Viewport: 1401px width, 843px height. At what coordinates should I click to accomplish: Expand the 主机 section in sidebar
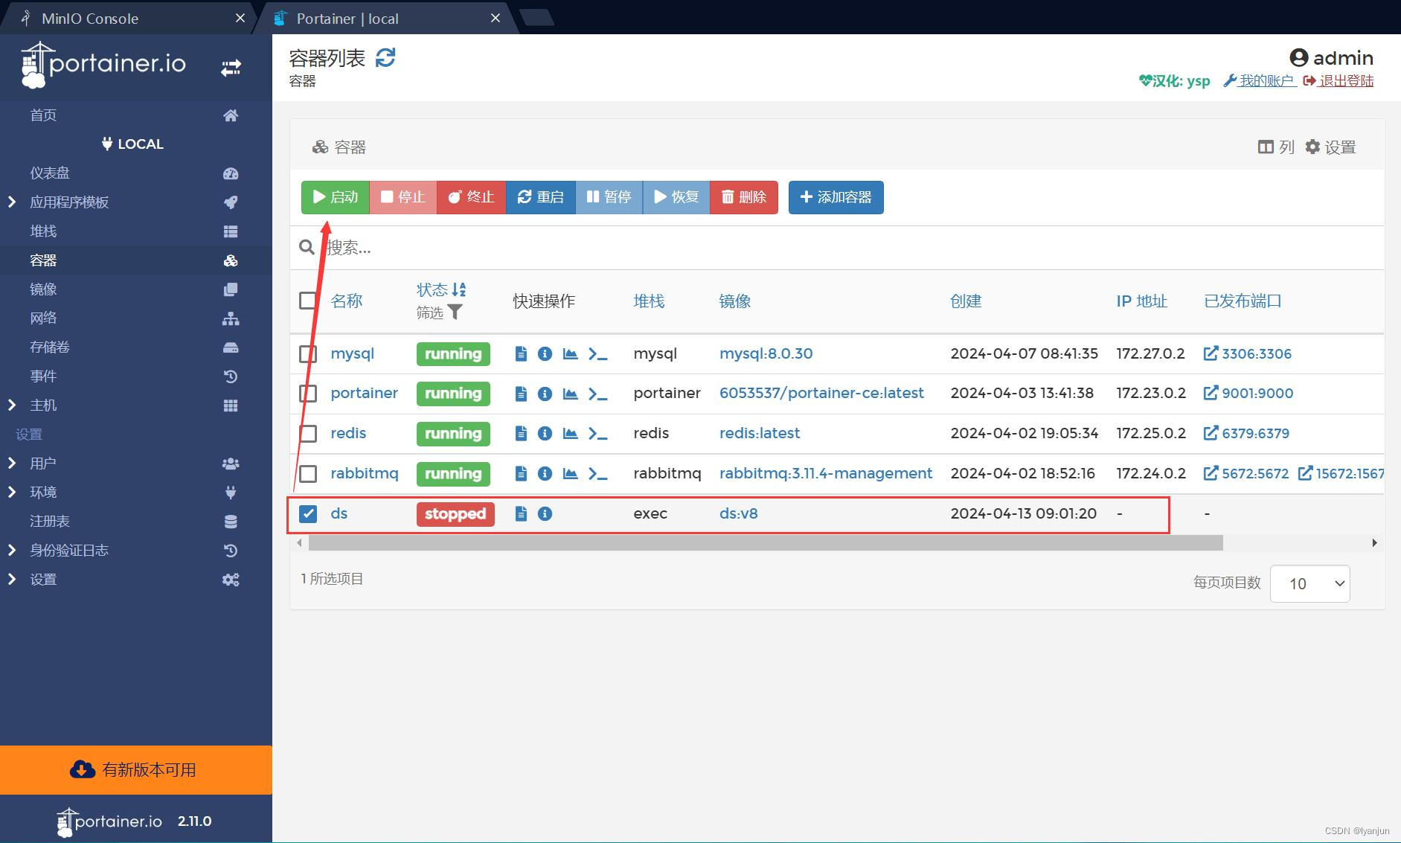[42, 405]
